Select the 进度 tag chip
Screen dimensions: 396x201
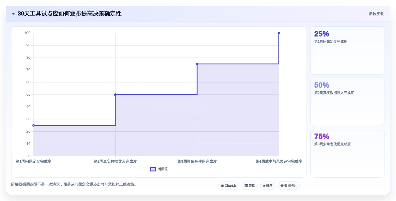(268, 186)
